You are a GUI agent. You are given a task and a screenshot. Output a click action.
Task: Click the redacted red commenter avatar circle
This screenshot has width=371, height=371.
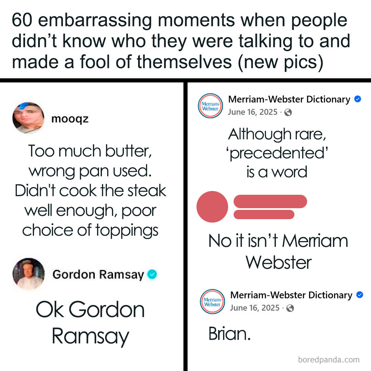212,207
